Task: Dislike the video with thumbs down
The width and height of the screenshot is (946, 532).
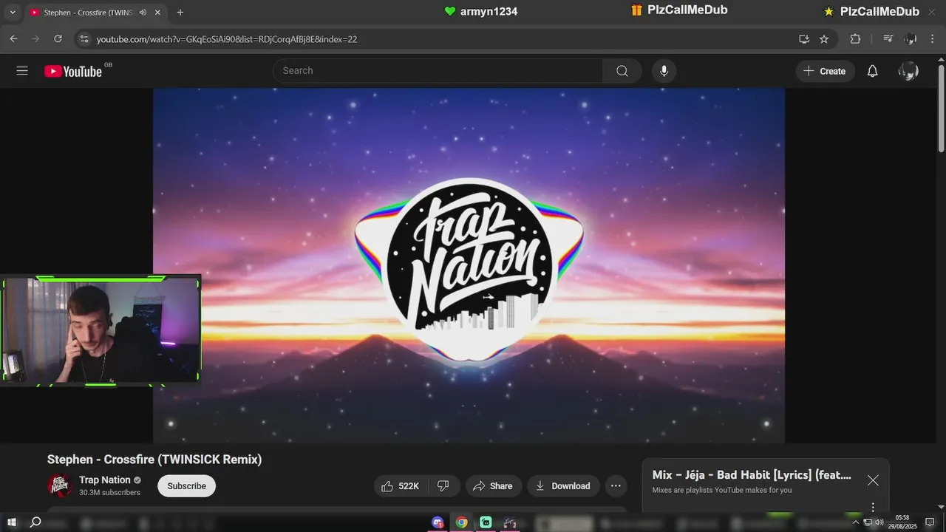Action: coord(443,485)
